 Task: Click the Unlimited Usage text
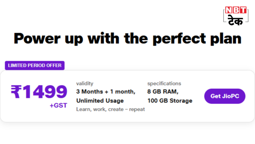click(x=100, y=101)
